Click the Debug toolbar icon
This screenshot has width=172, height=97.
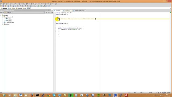pyautogui.click(x=41, y=6)
